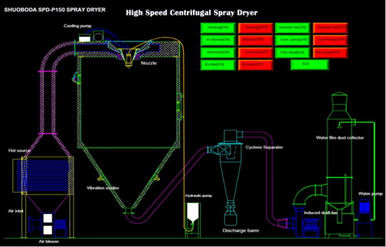Turn off heating with Heating[OFF] button

pyautogui.click(x=256, y=28)
